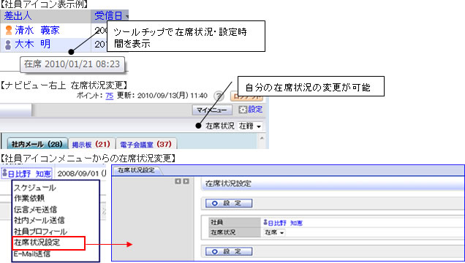Choose 社内メール送信 from employee menu

(x=39, y=221)
